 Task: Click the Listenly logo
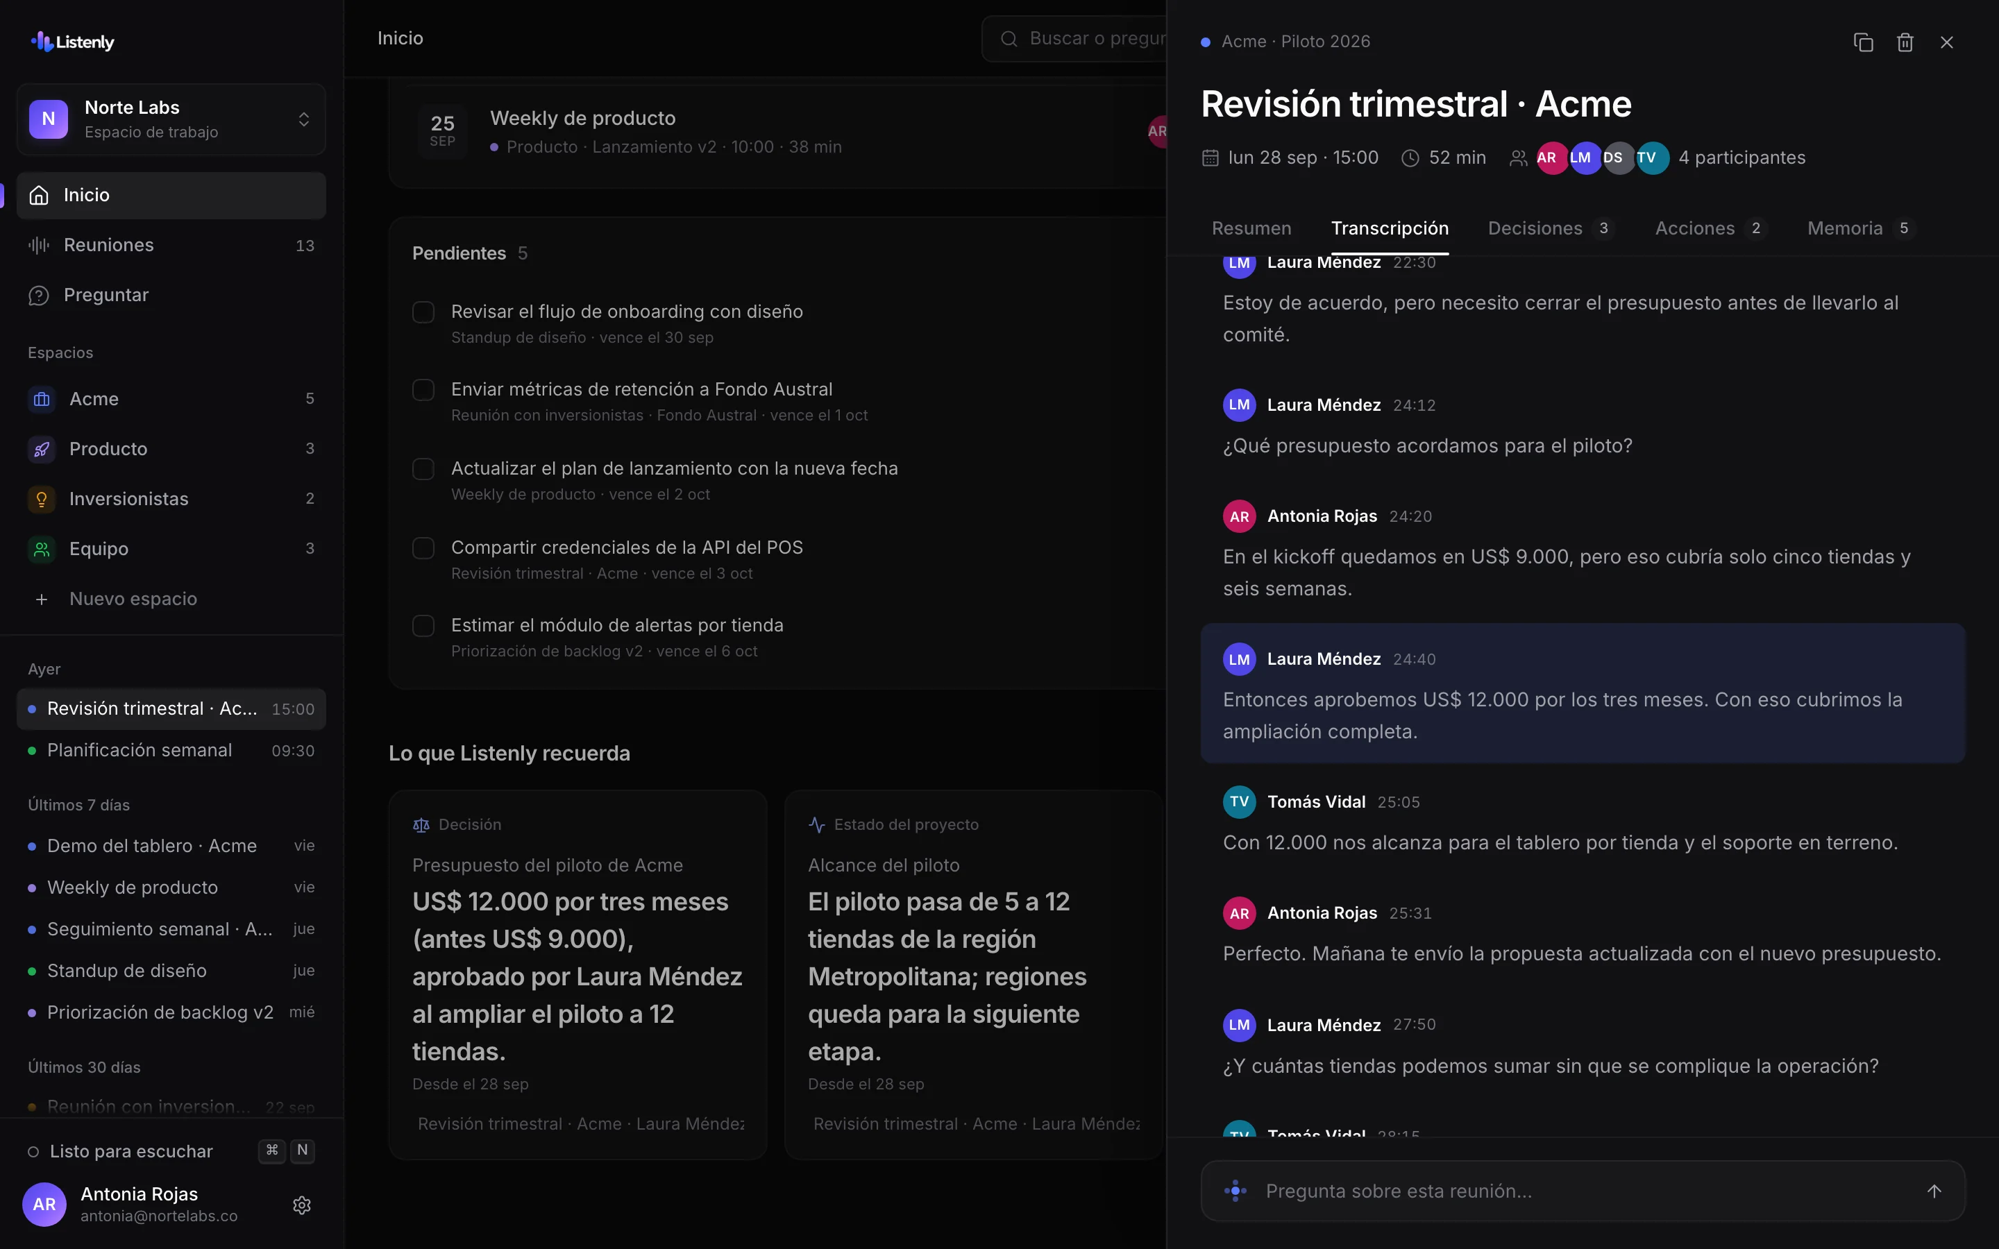[73, 42]
